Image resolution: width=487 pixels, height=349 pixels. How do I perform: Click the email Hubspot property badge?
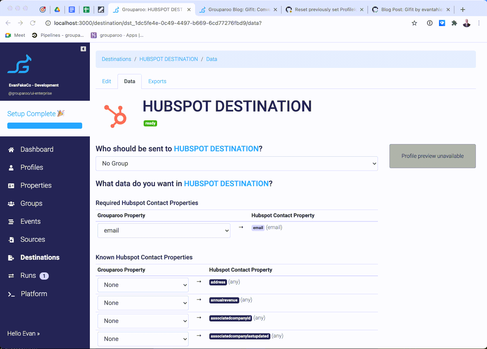click(258, 228)
